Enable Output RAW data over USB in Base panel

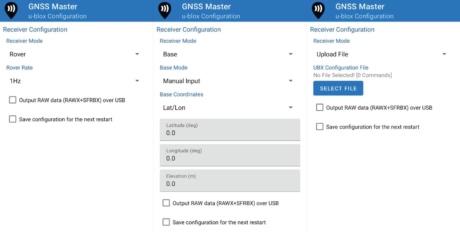[166, 203]
